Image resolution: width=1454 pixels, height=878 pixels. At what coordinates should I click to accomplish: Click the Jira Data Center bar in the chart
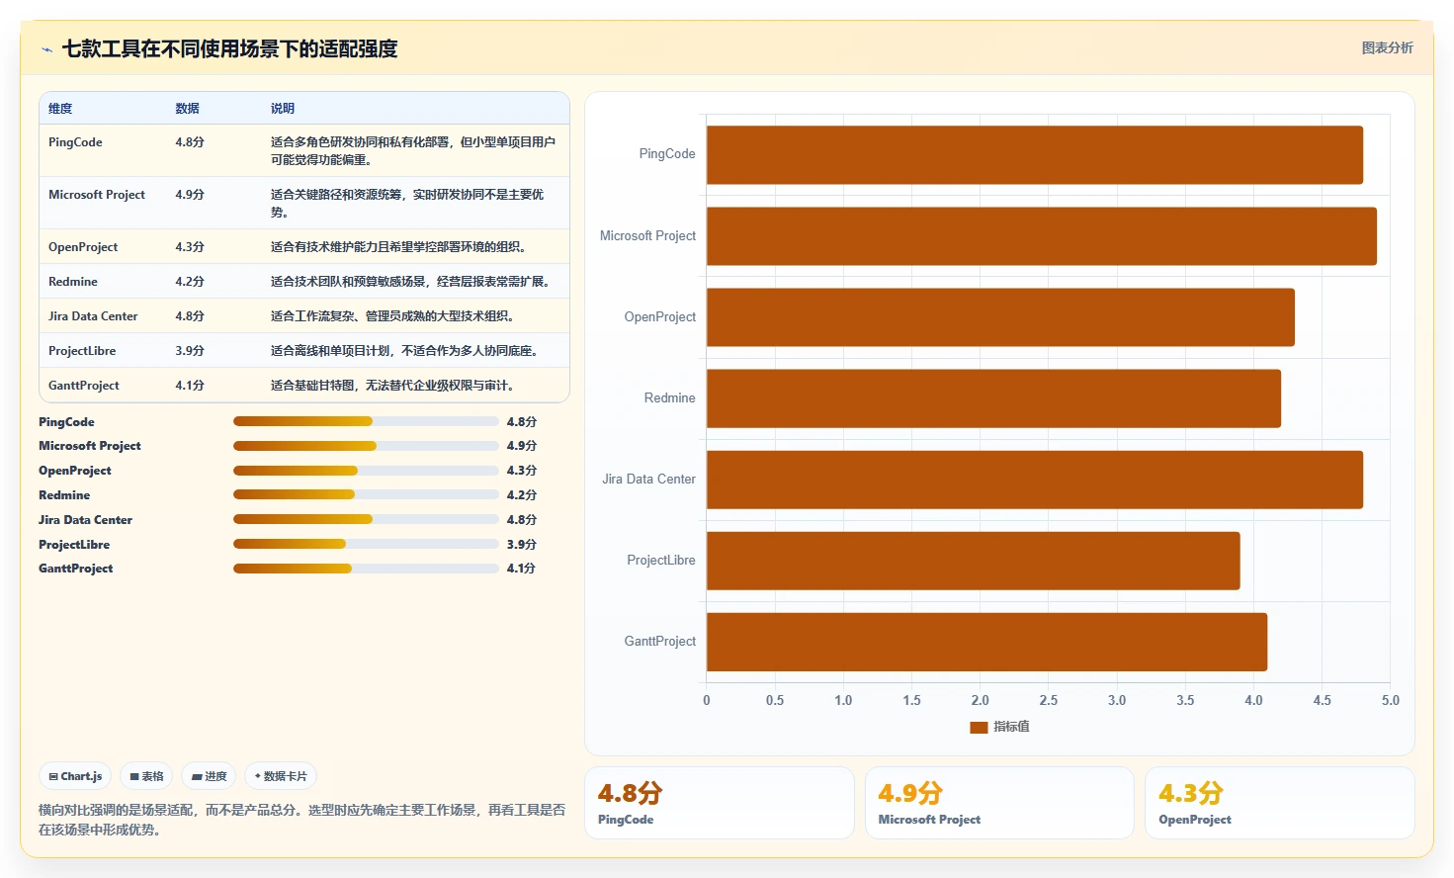(x=1035, y=480)
